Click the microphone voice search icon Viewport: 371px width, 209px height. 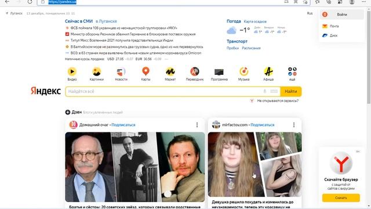coord(265,91)
